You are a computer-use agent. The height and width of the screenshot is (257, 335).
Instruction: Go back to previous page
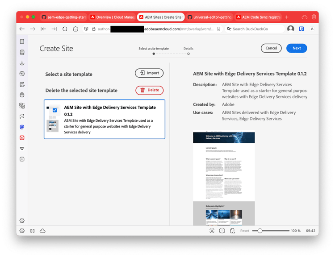(x=22, y=29)
